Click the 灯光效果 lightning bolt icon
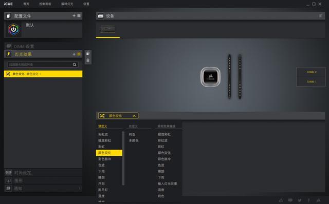 pyautogui.click(x=9, y=54)
